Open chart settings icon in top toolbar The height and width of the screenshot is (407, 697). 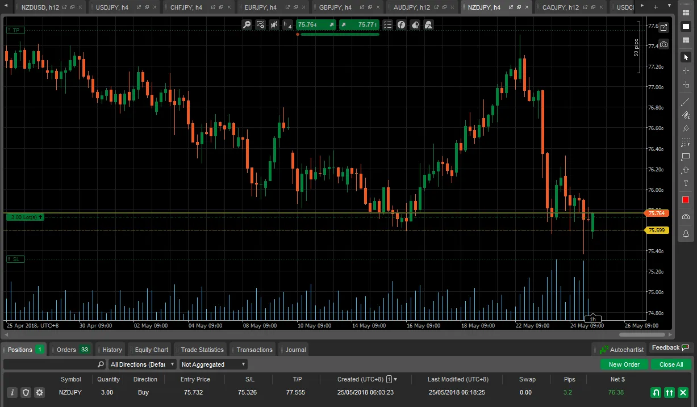pyautogui.click(x=261, y=24)
